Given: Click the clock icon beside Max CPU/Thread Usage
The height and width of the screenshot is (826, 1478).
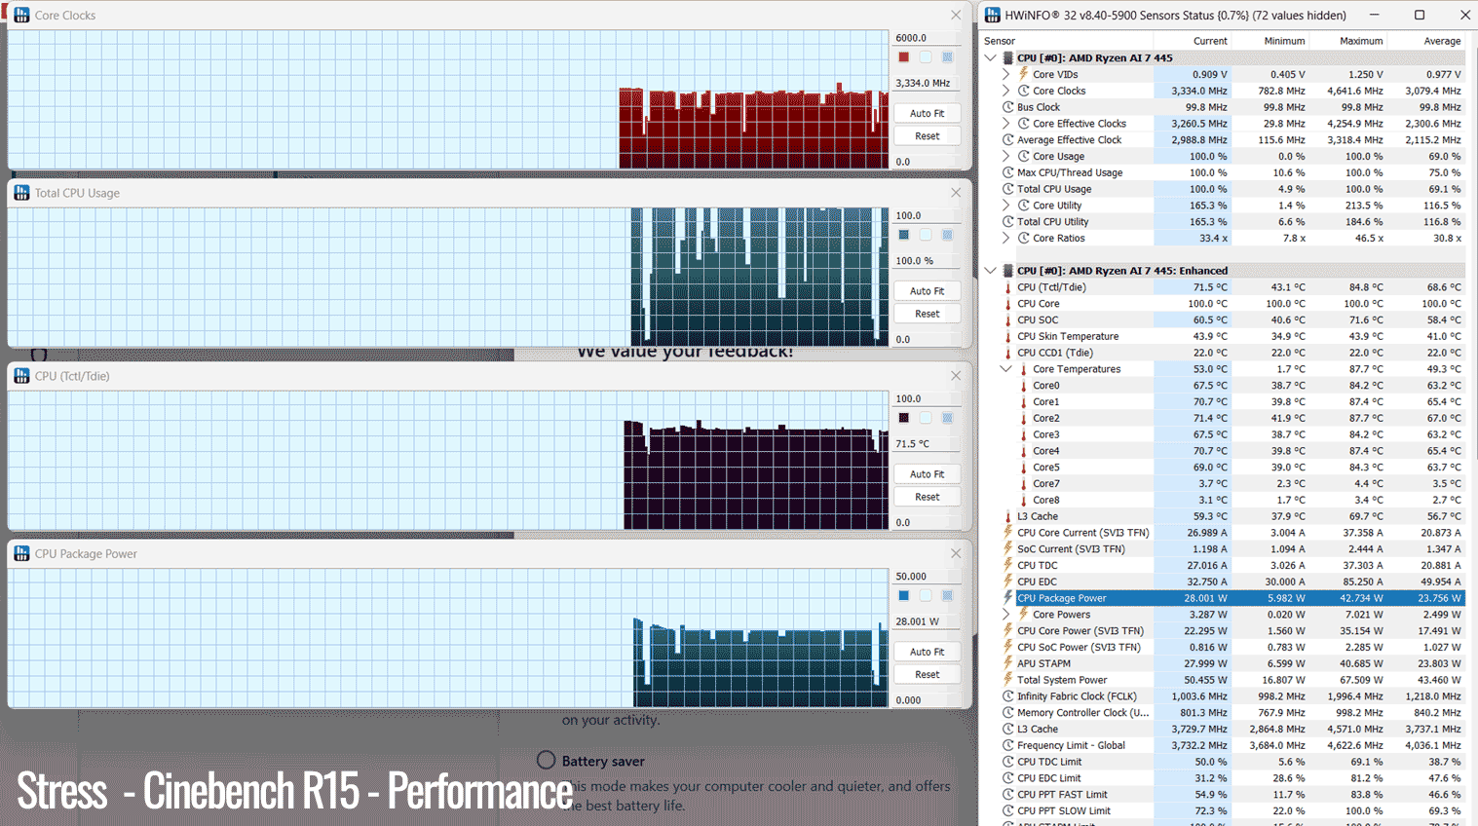Looking at the screenshot, I should point(1008,172).
